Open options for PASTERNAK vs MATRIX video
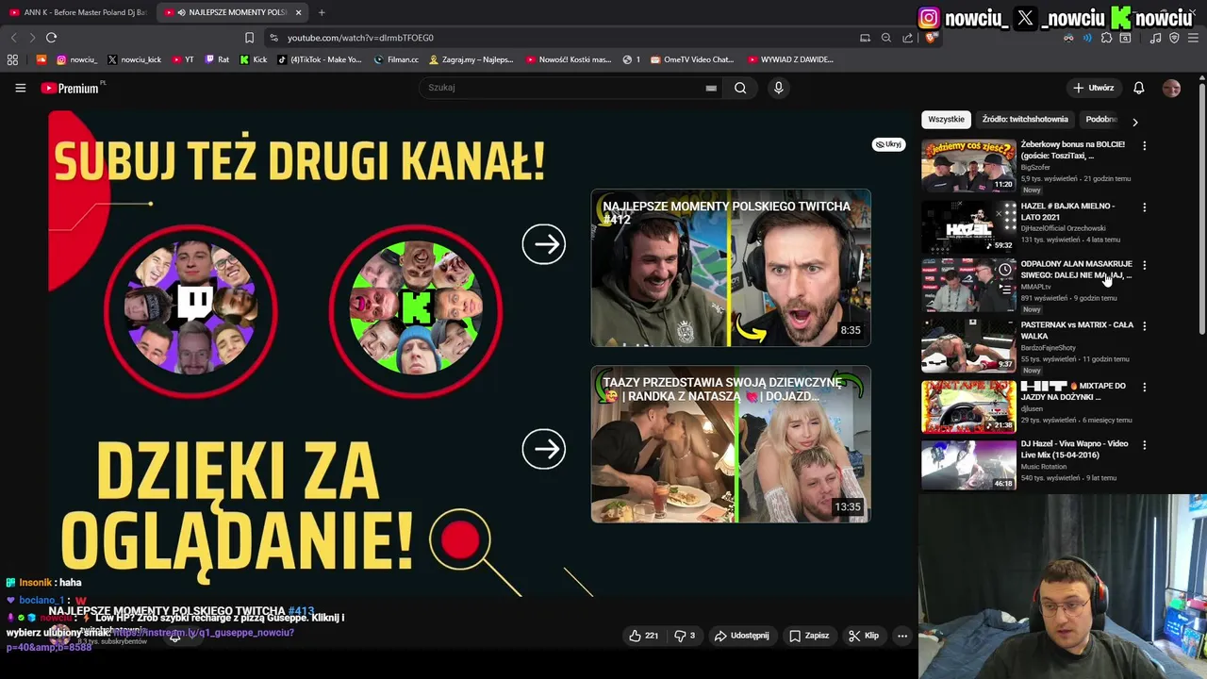This screenshot has height=679, width=1207. click(1144, 326)
